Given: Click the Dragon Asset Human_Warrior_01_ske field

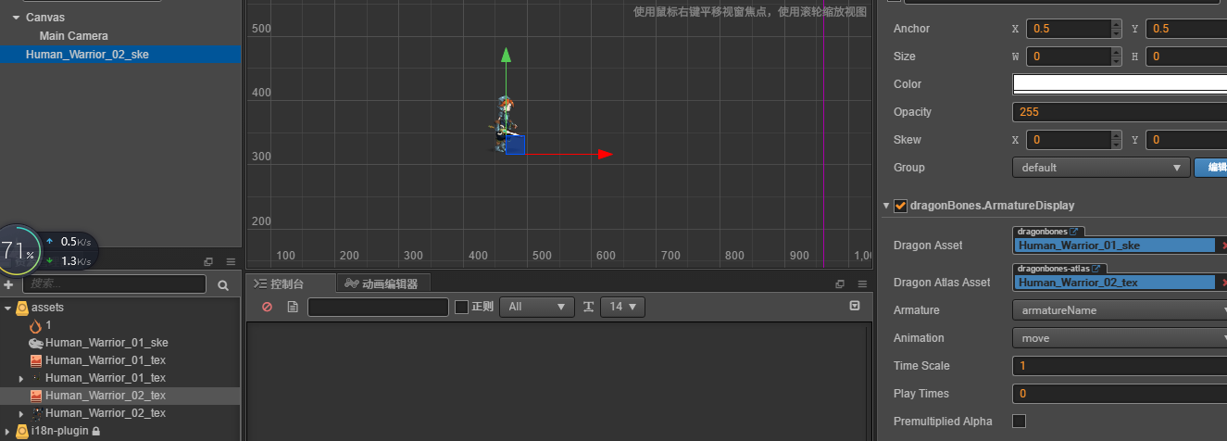Looking at the screenshot, I should tap(1115, 246).
